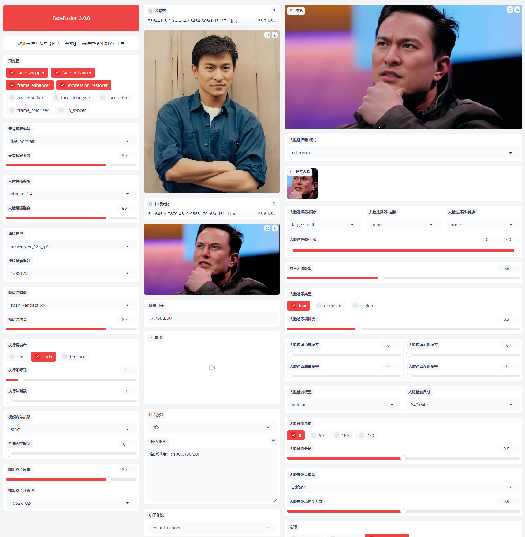Open source image in fullscreen view
The width and height of the screenshot is (525, 537).
coord(267,35)
